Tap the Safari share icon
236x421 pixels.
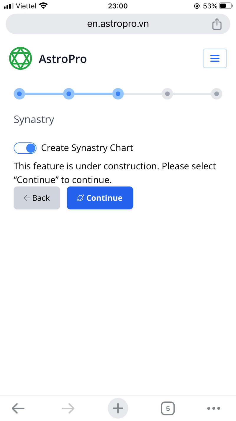[217, 24]
